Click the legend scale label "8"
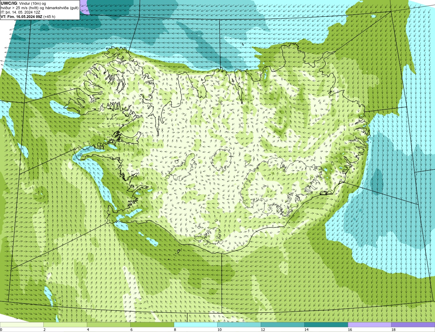 175,330
